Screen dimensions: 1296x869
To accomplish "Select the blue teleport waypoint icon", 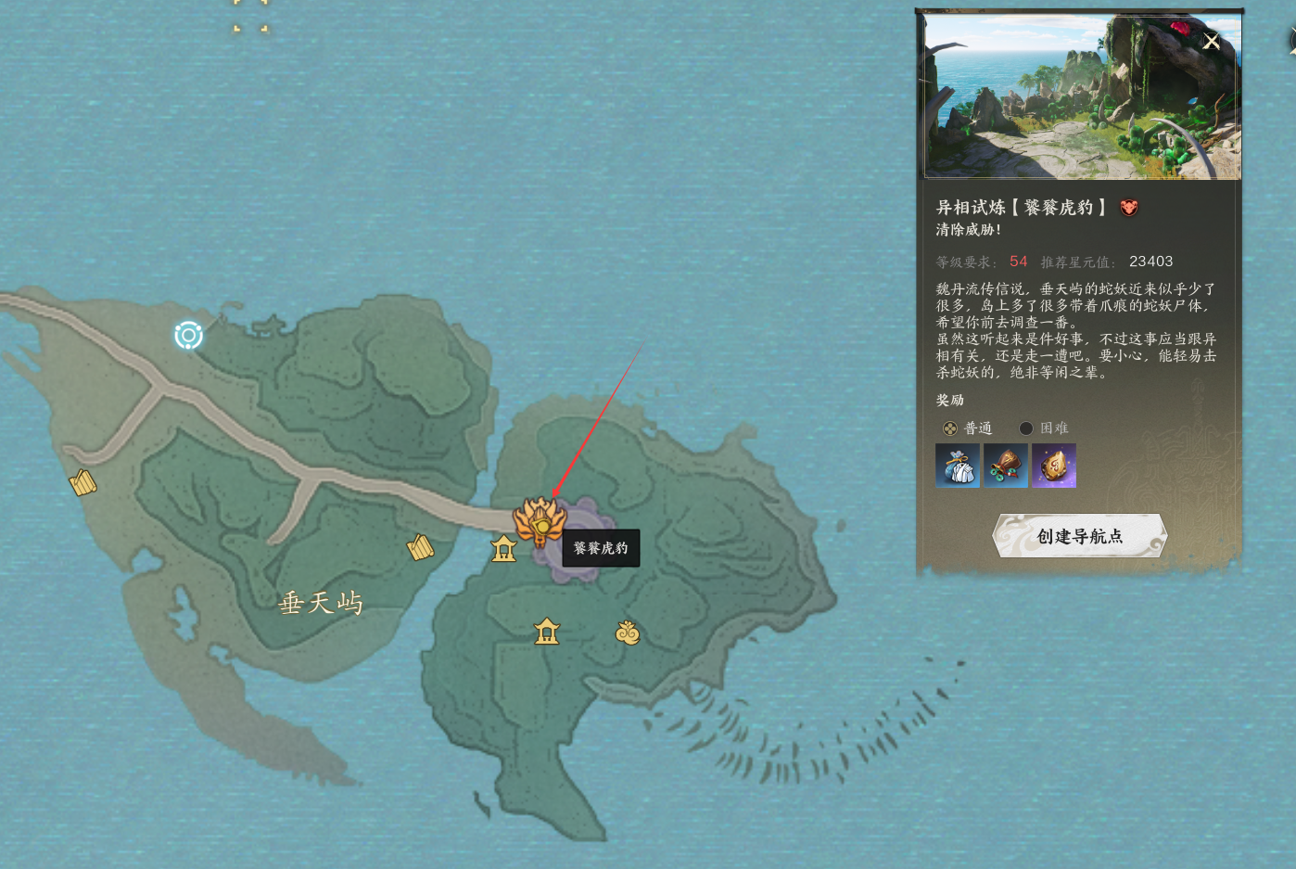I will [188, 335].
